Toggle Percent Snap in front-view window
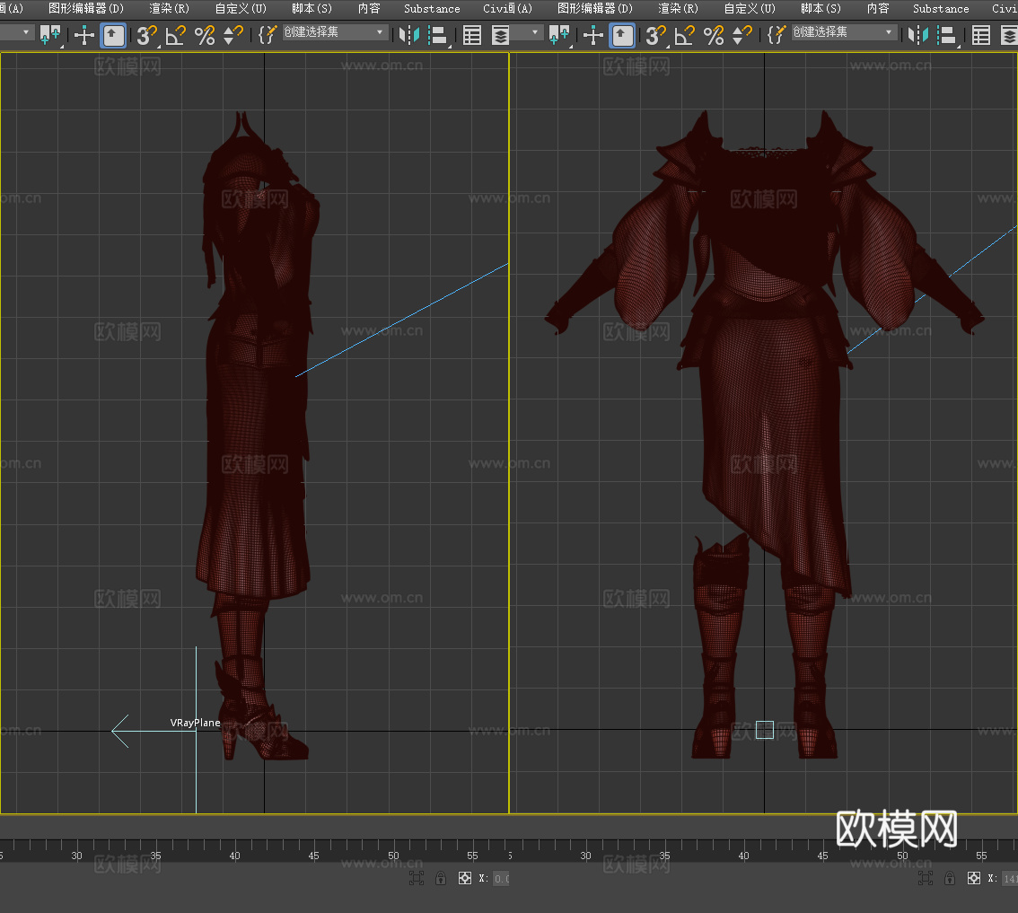This screenshot has height=913, width=1018. point(715,34)
